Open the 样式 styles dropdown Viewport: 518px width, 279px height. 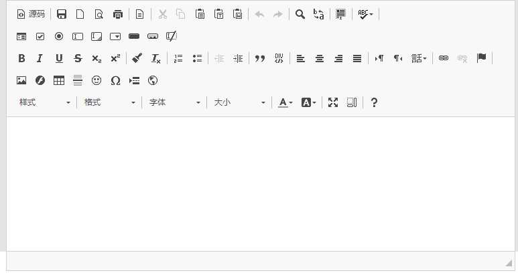click(x=44, y=102)
